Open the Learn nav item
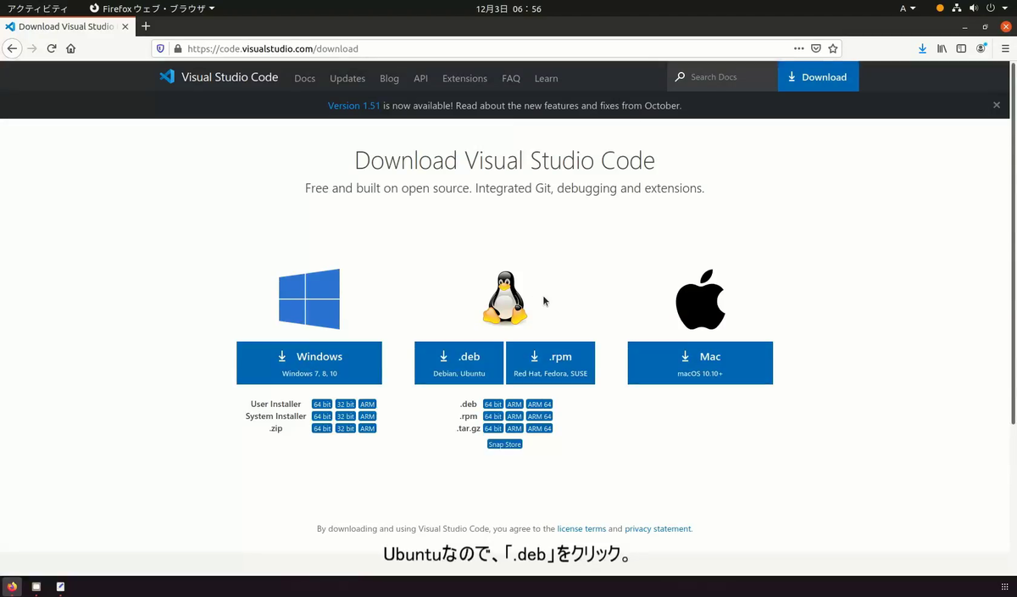The image size is (1017, 597). 546,78
